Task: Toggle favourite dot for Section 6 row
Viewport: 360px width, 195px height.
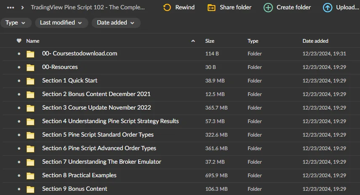Action: (19, 148)
